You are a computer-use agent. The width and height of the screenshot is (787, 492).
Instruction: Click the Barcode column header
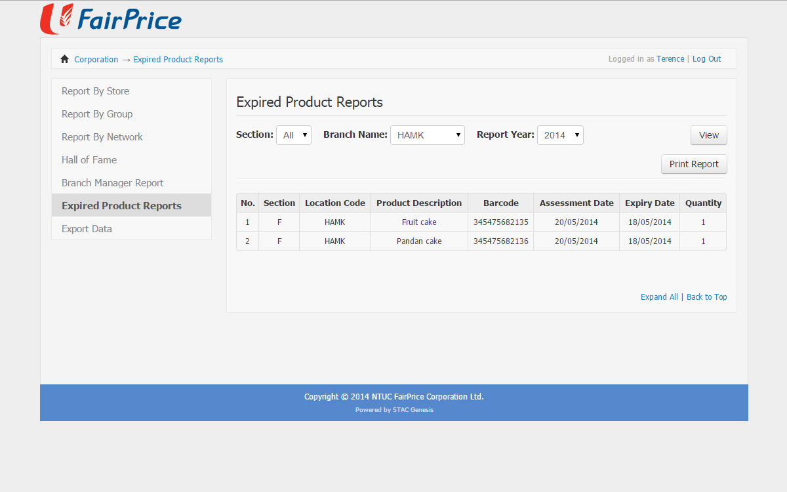tap(501, 203)
